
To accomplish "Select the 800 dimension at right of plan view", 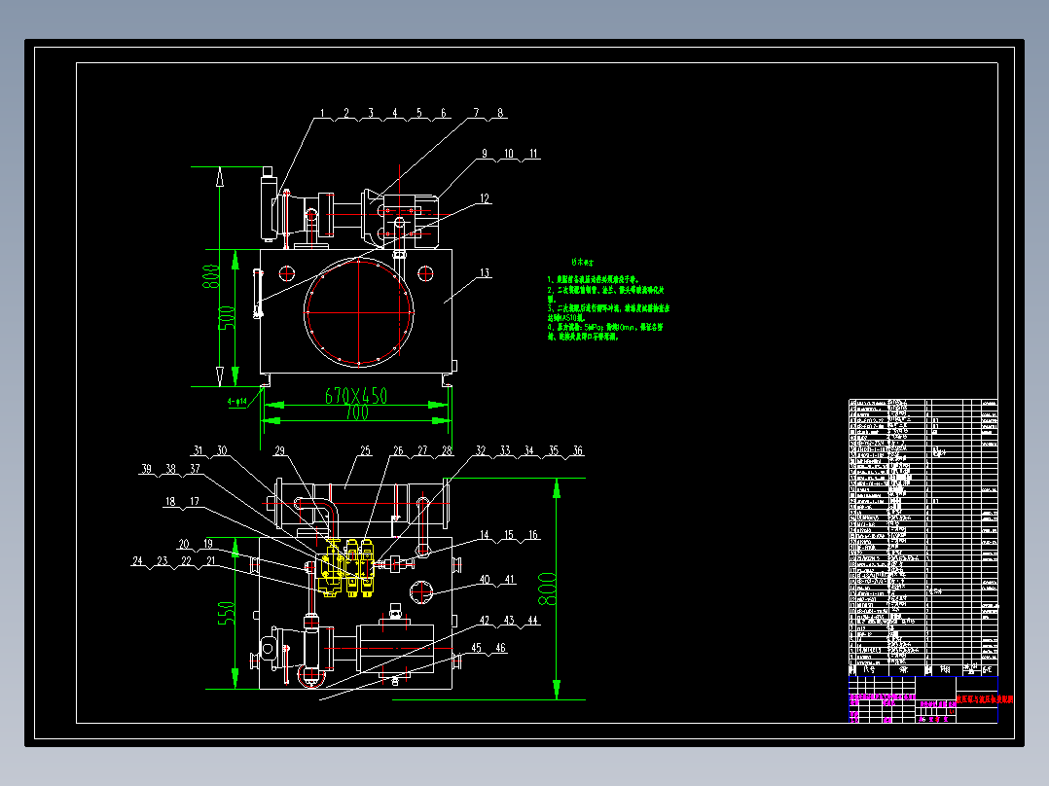I will (547, 589).
